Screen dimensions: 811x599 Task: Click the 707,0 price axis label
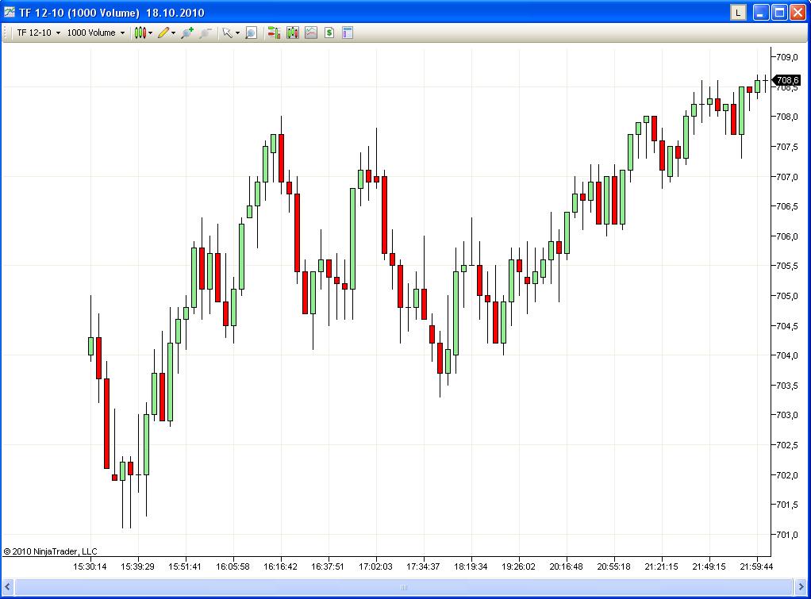787,177
